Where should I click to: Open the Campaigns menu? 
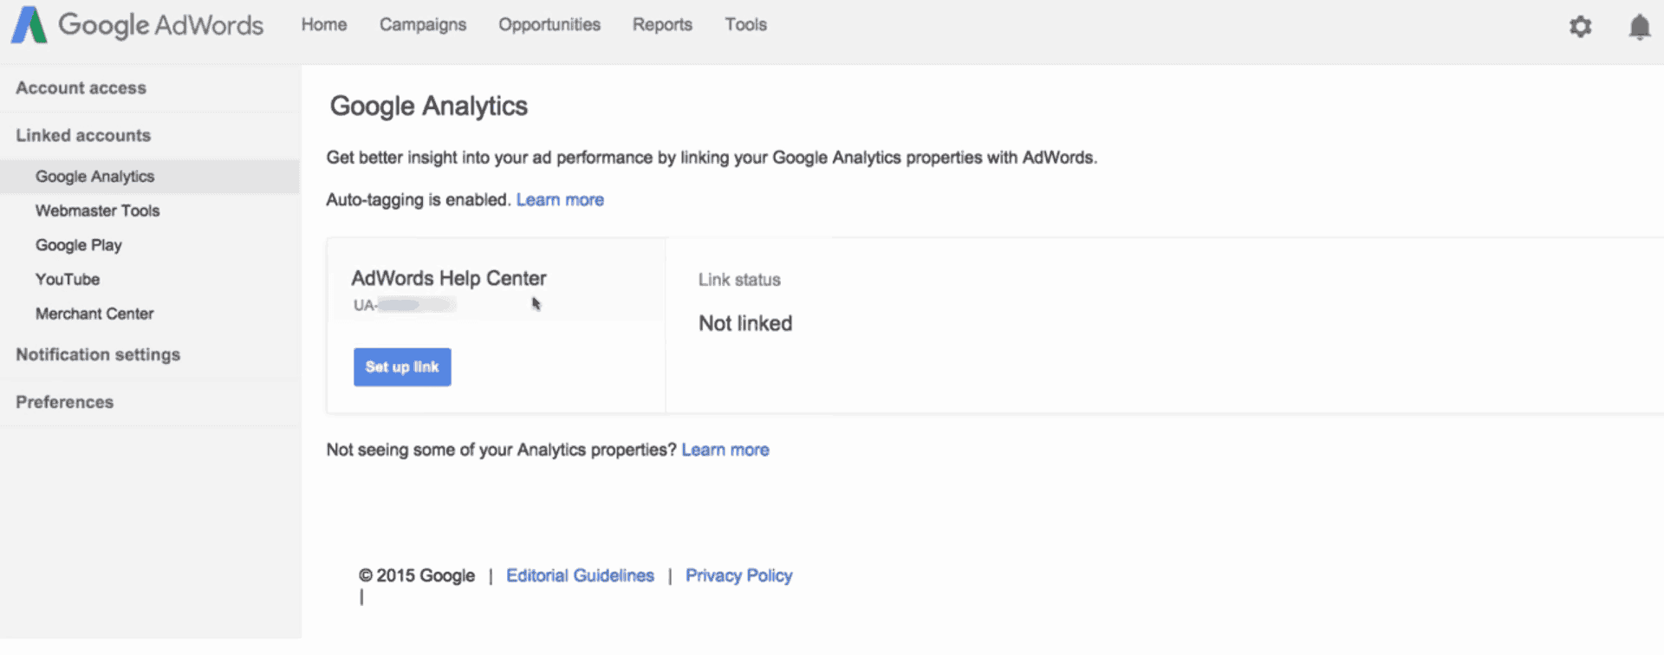click(x=423, y=25)
